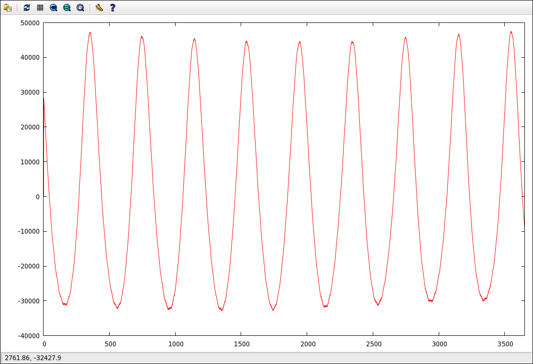Image resolution: width=533 pixels, height=364 pixels.
Task: Open help with question mark icon
Action: point(113,8)
